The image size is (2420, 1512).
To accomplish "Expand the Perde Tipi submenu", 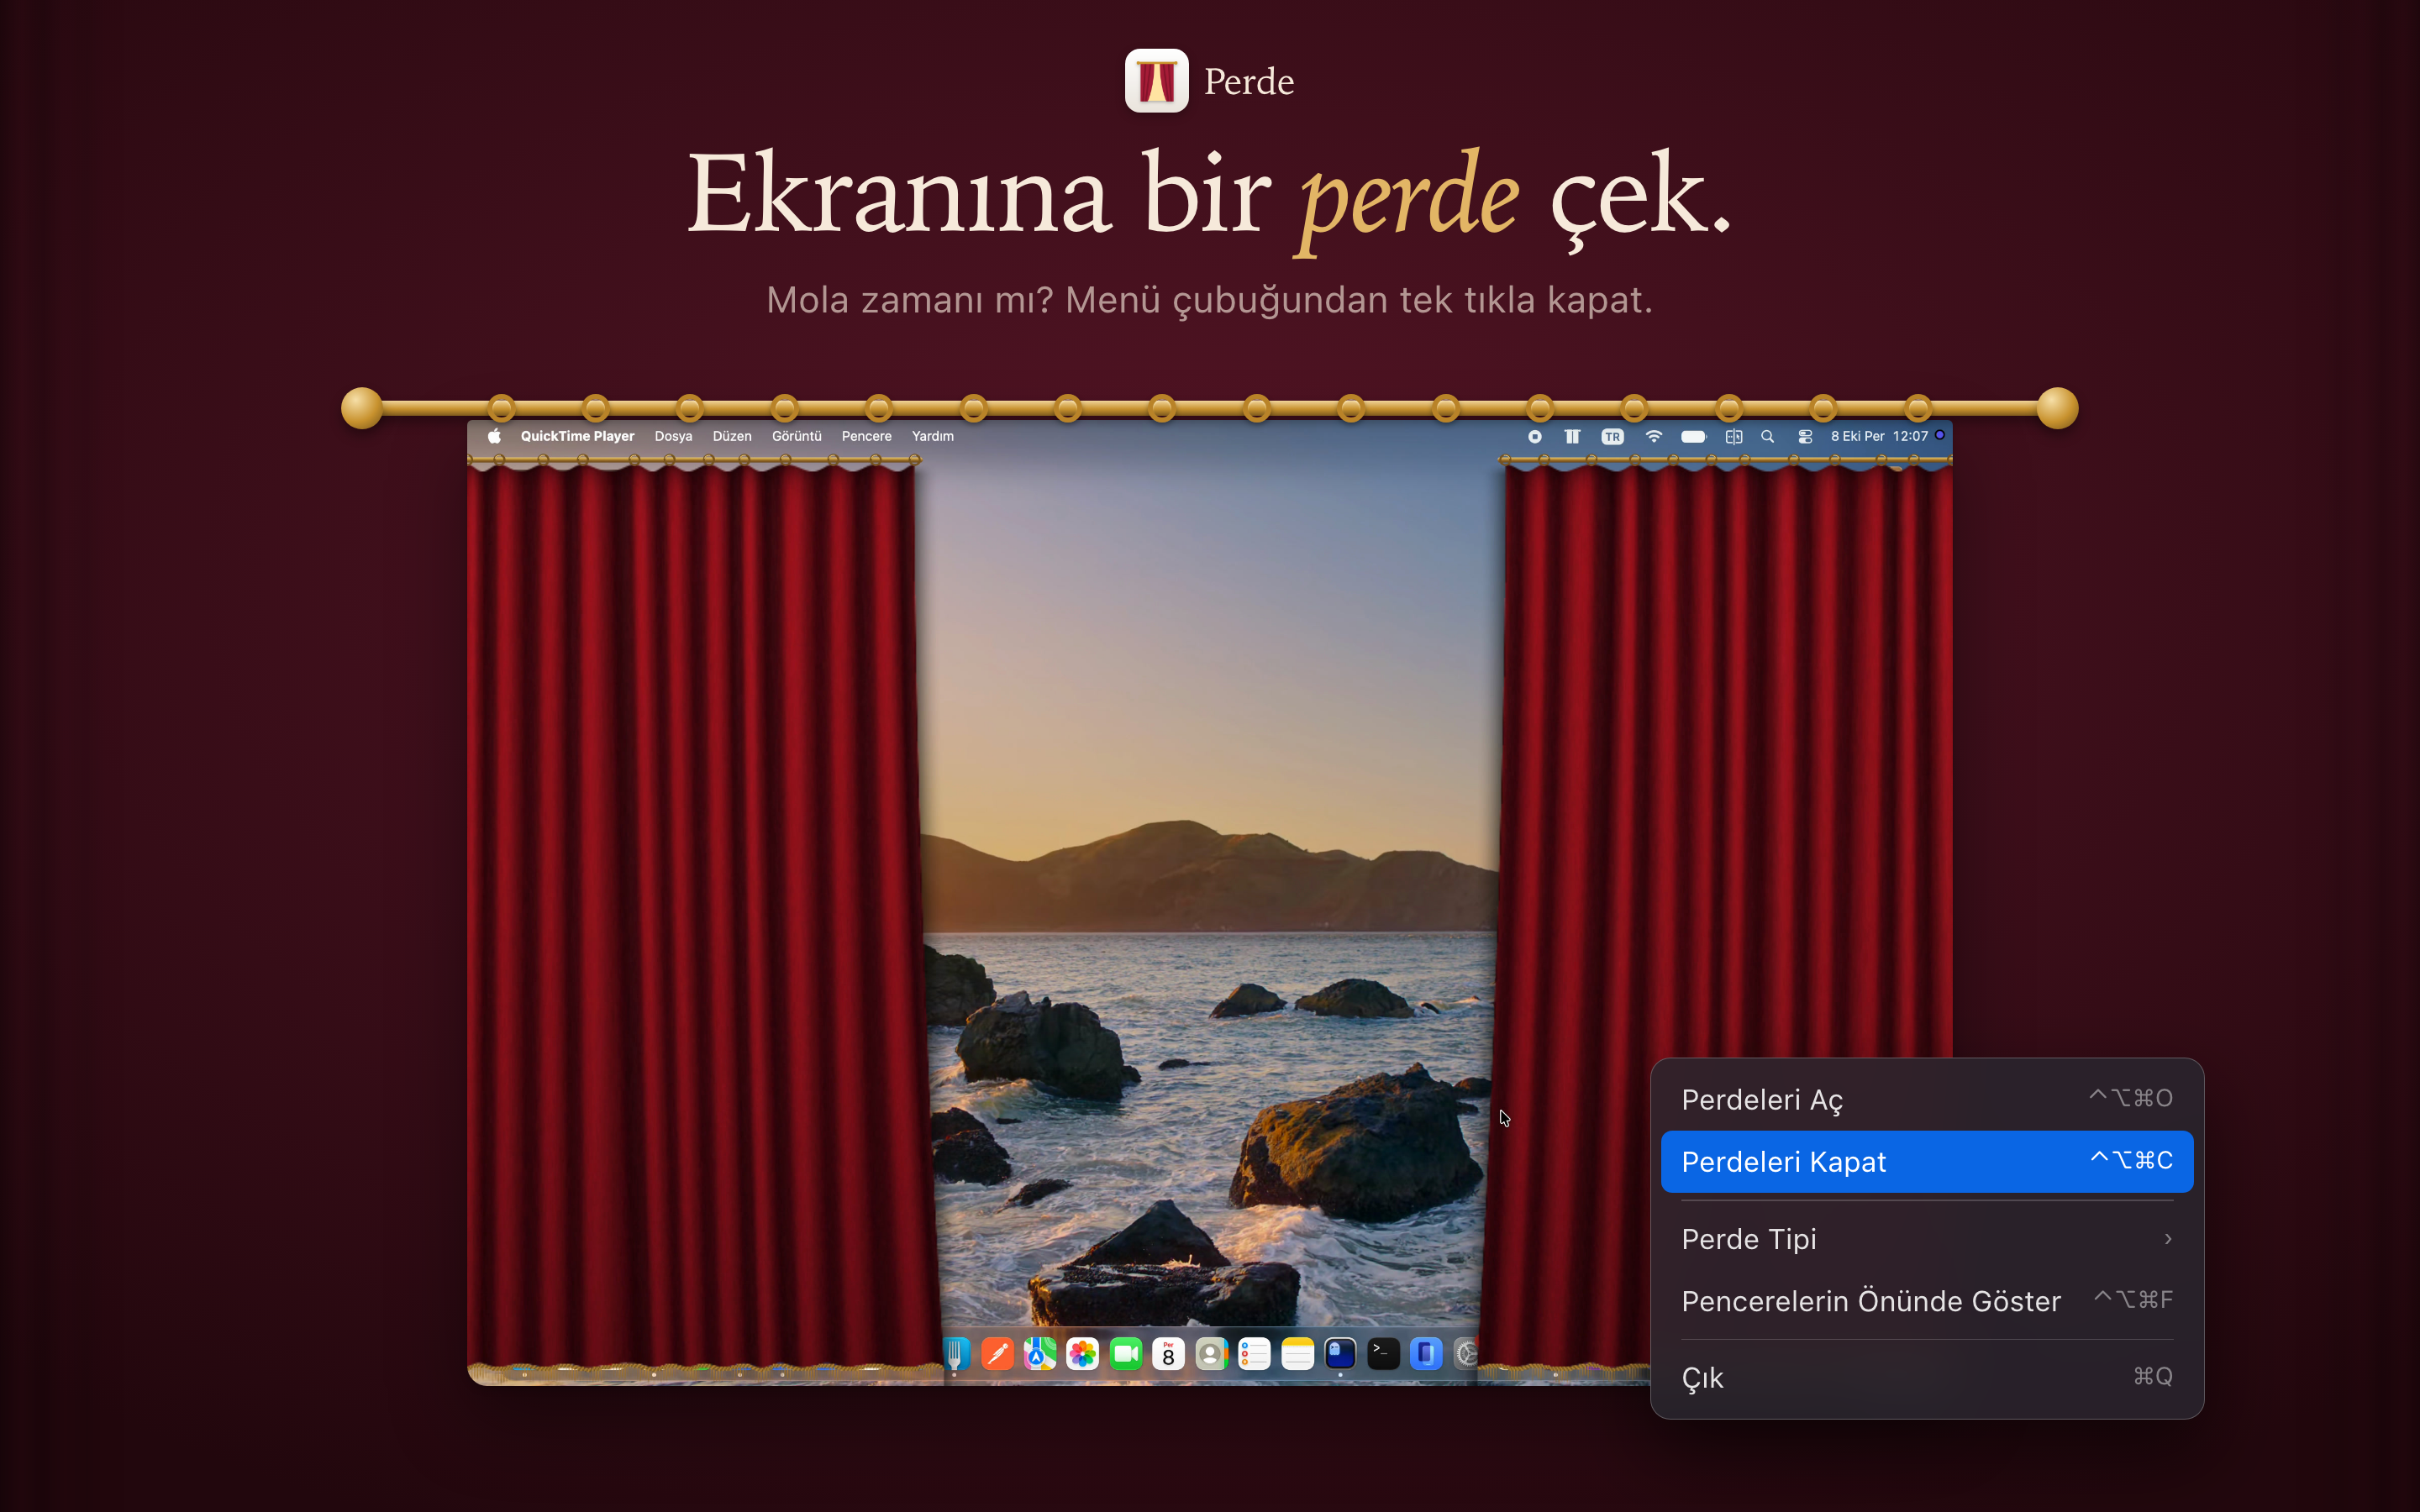I will tap(1926, 1239).
